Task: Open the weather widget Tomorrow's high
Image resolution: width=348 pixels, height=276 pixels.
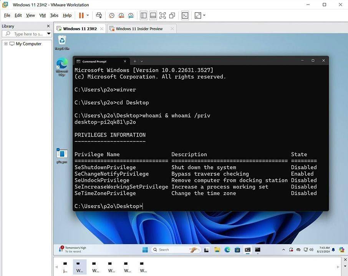Action: pos(73,250)
